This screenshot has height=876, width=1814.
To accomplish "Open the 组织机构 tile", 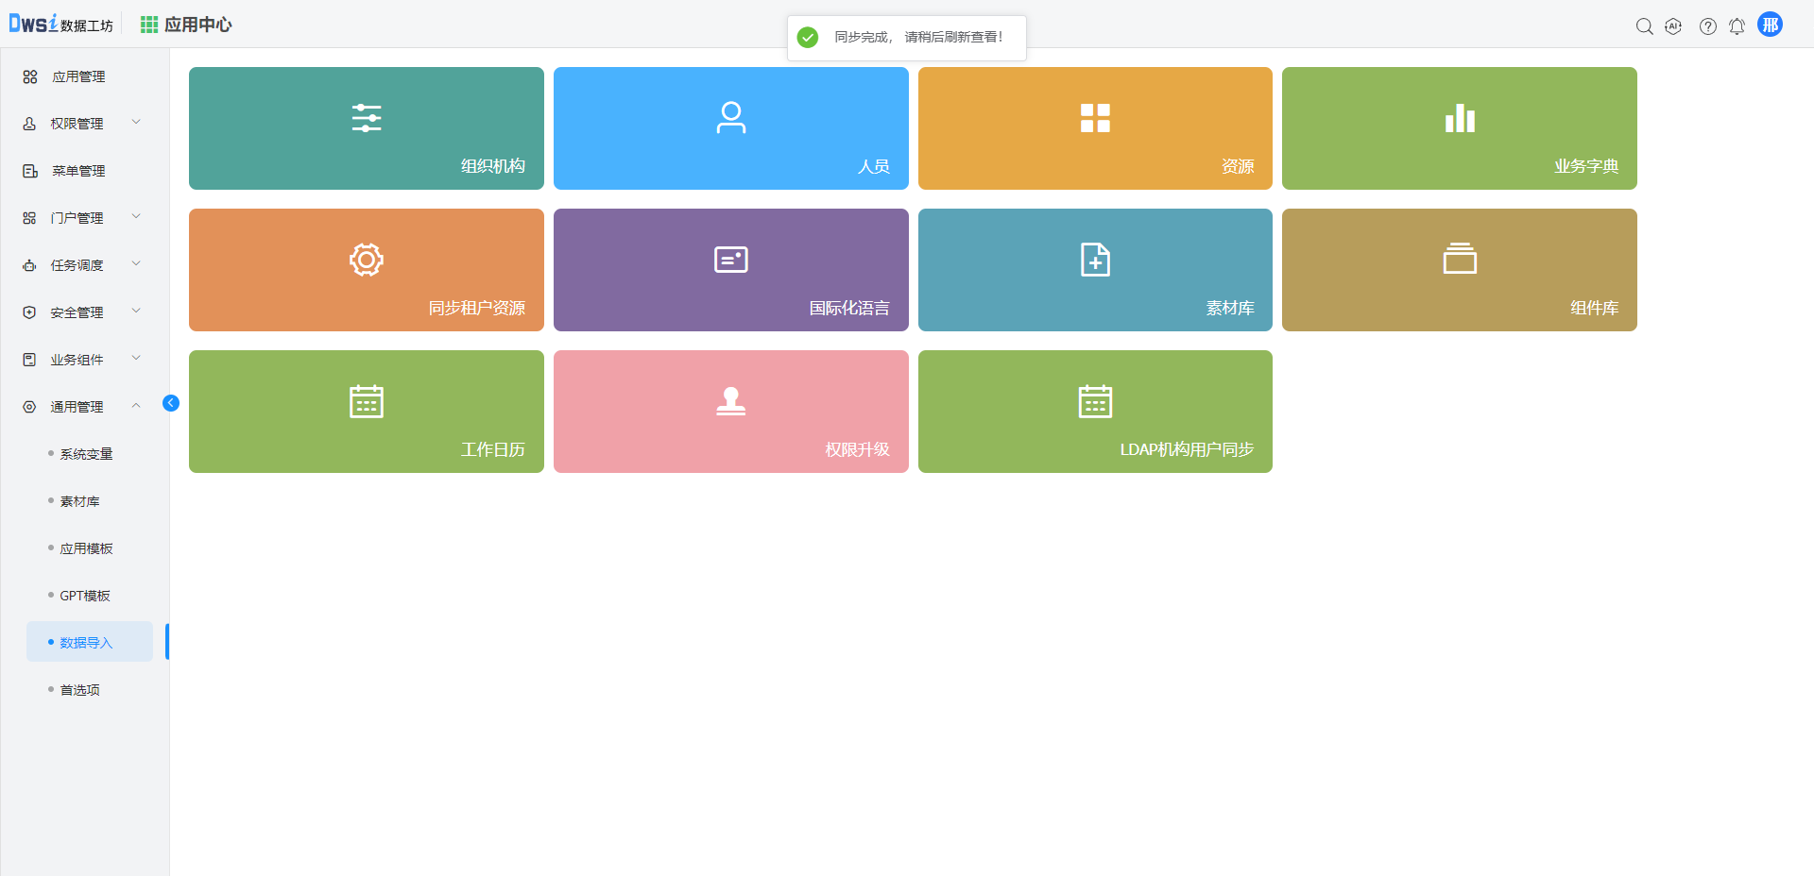I will [366, 128].
